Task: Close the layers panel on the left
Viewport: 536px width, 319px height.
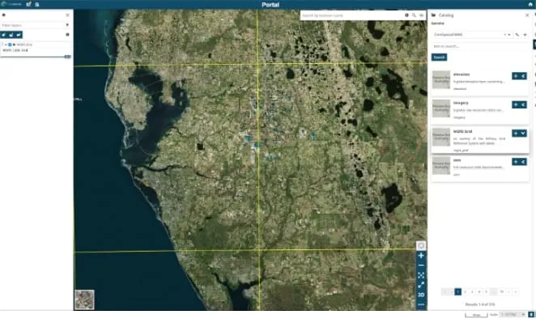Action: [67, 15]
